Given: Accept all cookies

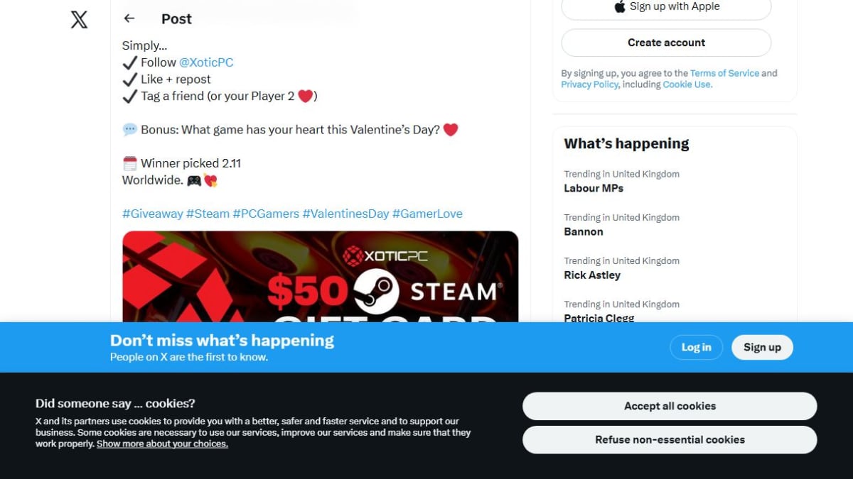Looking at the screenshot, I should tap(670, 406).
